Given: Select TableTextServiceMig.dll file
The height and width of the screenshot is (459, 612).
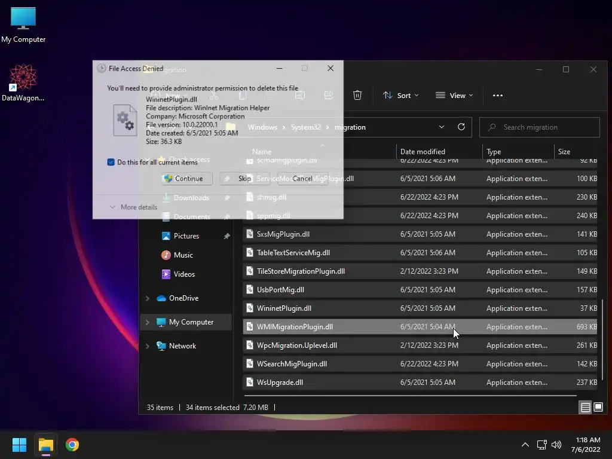Looking at the screenshot, I should coord(420,253).
